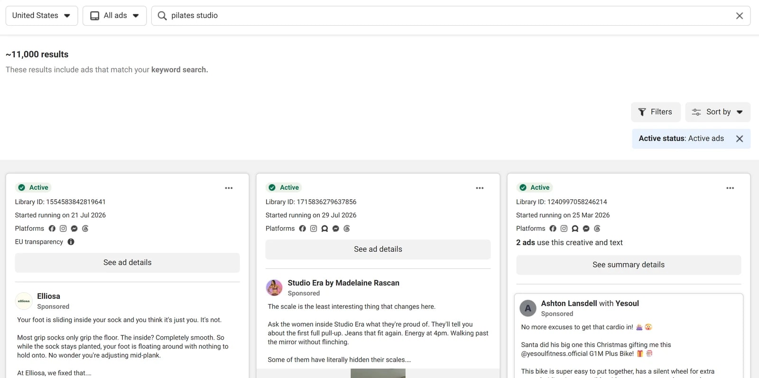
Task: Open Studio Era by Madelaine Rascan page
Action: [343, 283]
